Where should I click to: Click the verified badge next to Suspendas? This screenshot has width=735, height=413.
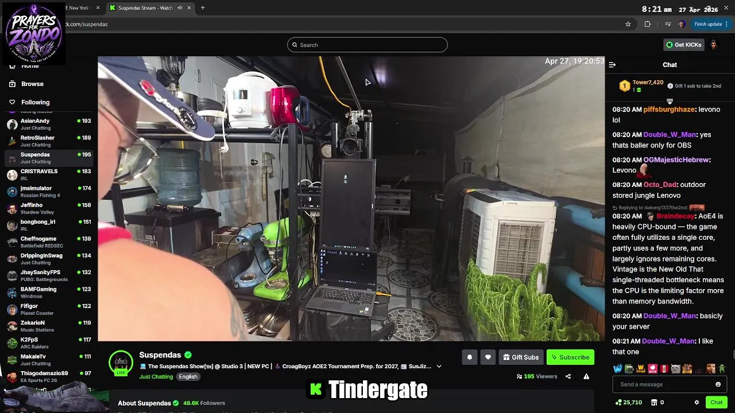(x=188, y=355)
